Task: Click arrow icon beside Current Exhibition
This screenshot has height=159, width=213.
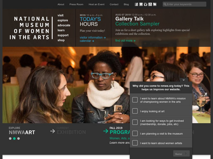Action: 52,131
